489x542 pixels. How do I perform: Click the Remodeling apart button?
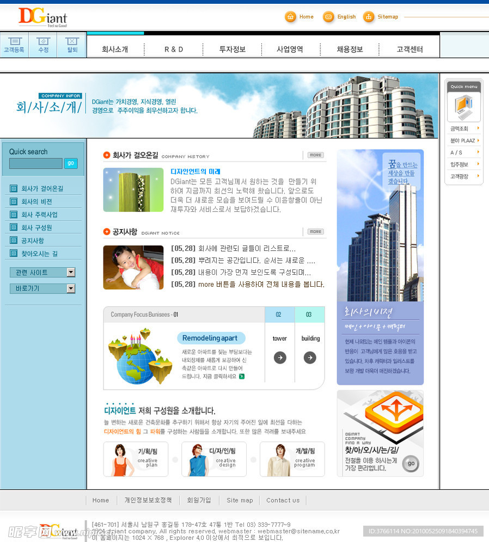pos(211,338)
